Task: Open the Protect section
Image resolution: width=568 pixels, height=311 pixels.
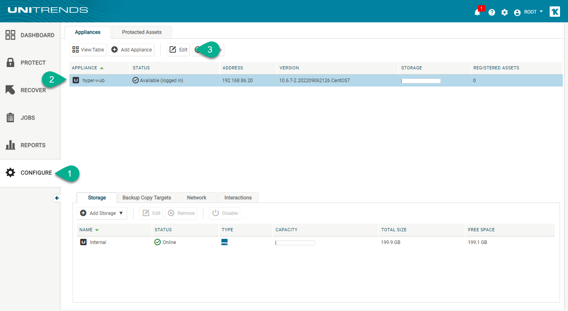Action: click(x=30, y=63)
